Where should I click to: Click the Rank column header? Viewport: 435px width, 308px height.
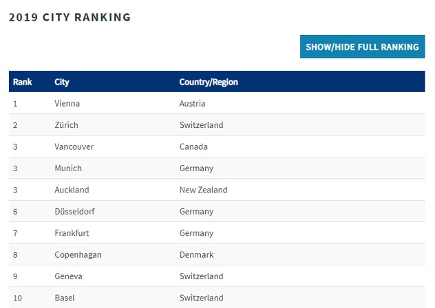(x=23, y=82)
